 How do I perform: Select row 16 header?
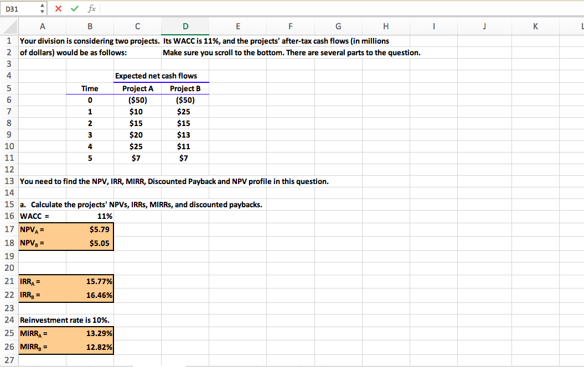[x=9, y=216]
